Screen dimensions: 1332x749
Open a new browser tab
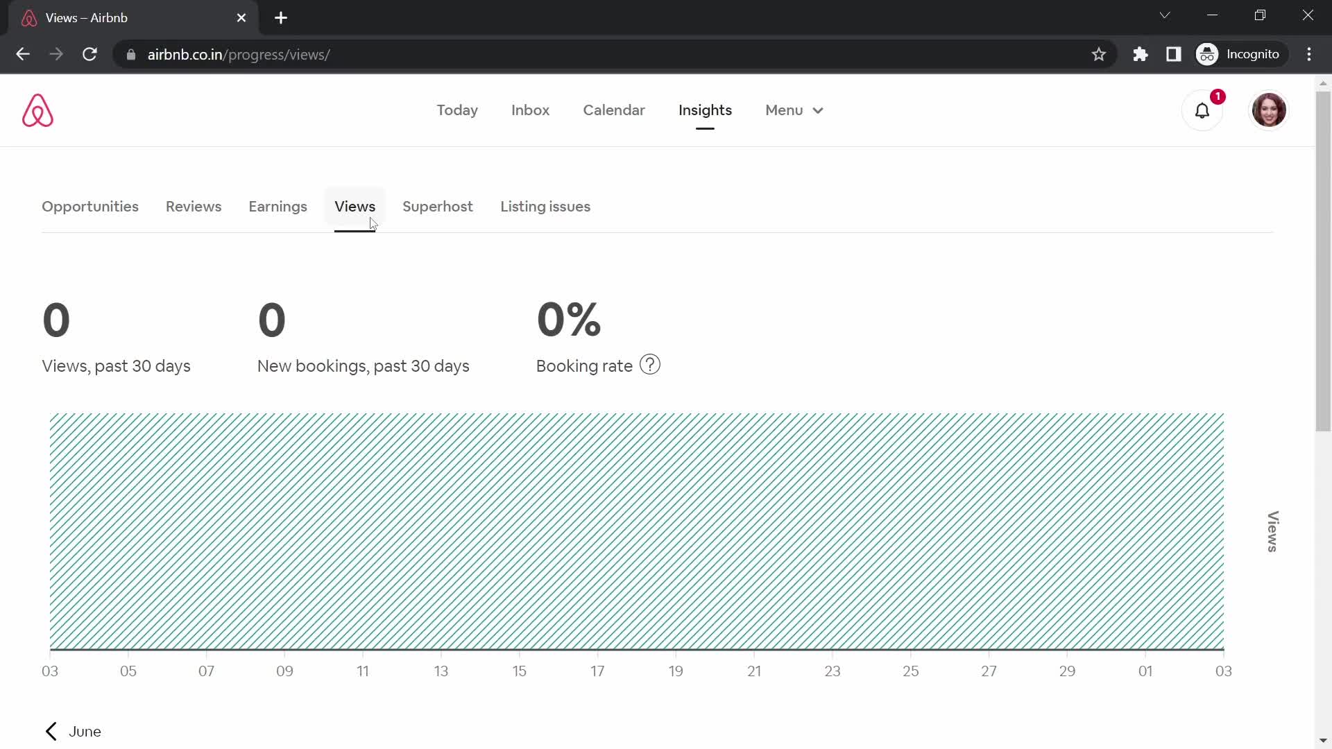coord(281,18)
